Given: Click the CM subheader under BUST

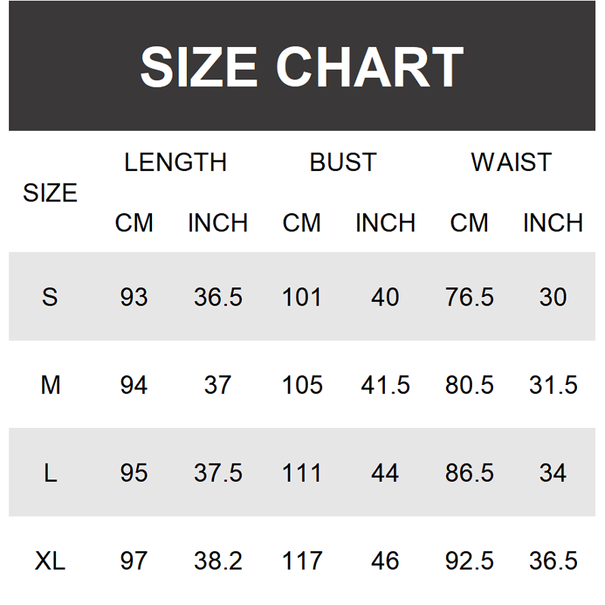Looking at the screenshot, I should click(x=302, y=223).
